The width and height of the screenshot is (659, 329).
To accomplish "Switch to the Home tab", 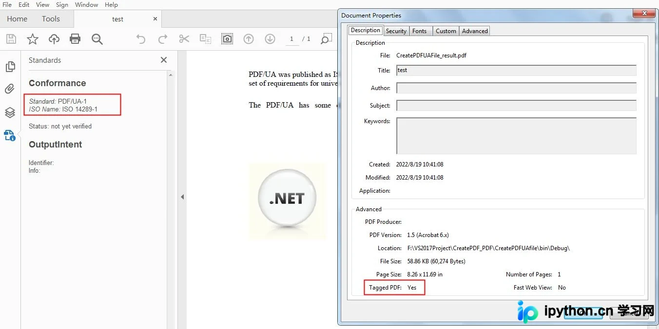I will coord(17,19).
